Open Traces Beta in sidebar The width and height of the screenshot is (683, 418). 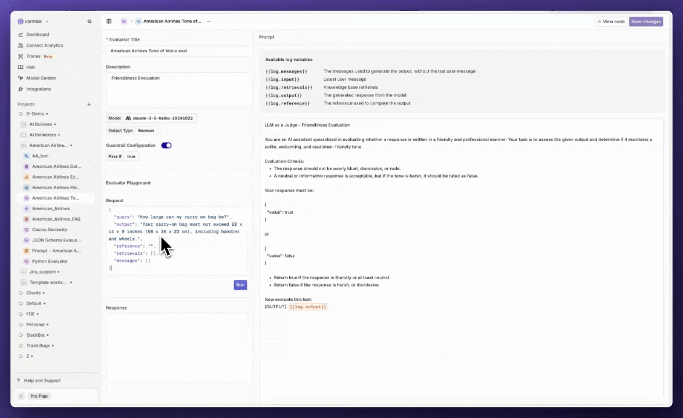[39, 56]
